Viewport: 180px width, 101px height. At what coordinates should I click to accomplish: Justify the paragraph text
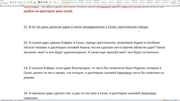pyautogui.click(x=47, y=2)
